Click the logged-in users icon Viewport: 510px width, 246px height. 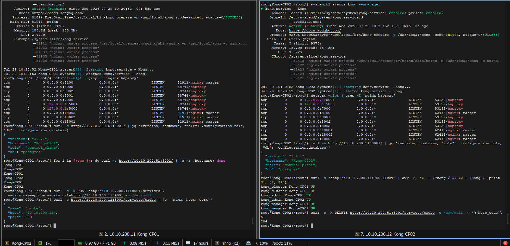pos(217,243)
